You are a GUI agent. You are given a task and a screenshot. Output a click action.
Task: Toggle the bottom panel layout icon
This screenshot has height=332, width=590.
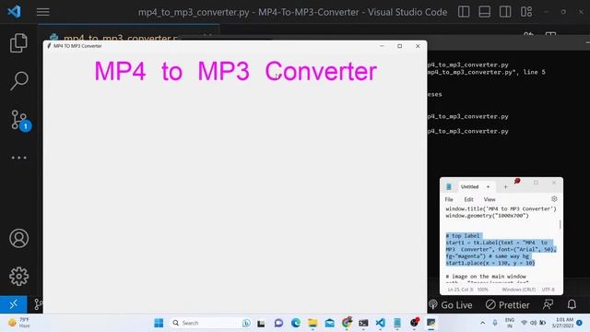[x=484, y=12]
